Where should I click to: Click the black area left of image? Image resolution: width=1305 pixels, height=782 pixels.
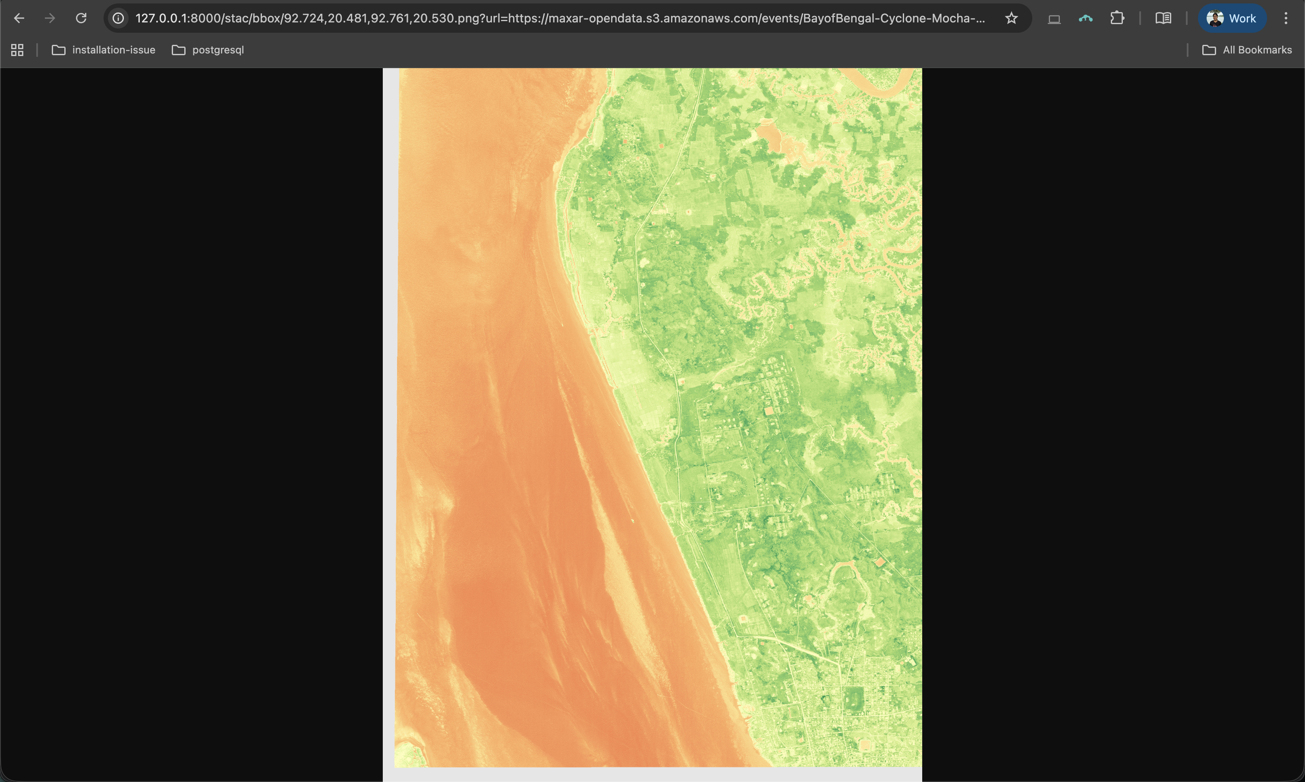[x=190, y=422]
